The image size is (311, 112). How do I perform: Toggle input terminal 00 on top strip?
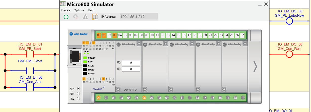[x=99, y=35]
